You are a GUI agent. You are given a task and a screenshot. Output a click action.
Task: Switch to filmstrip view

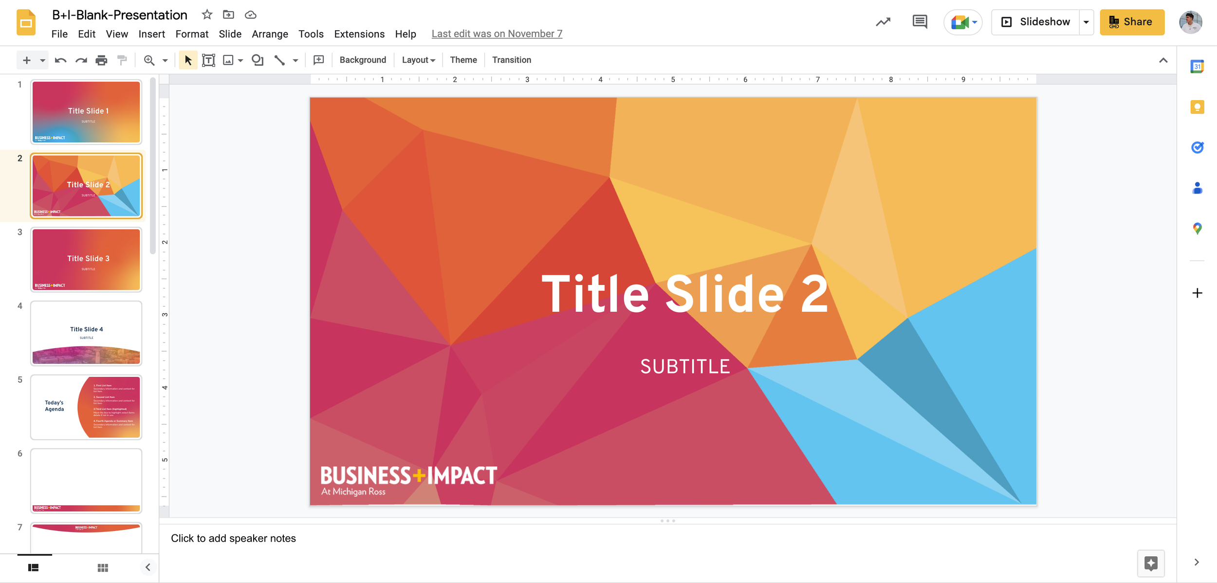coord(34,567)
